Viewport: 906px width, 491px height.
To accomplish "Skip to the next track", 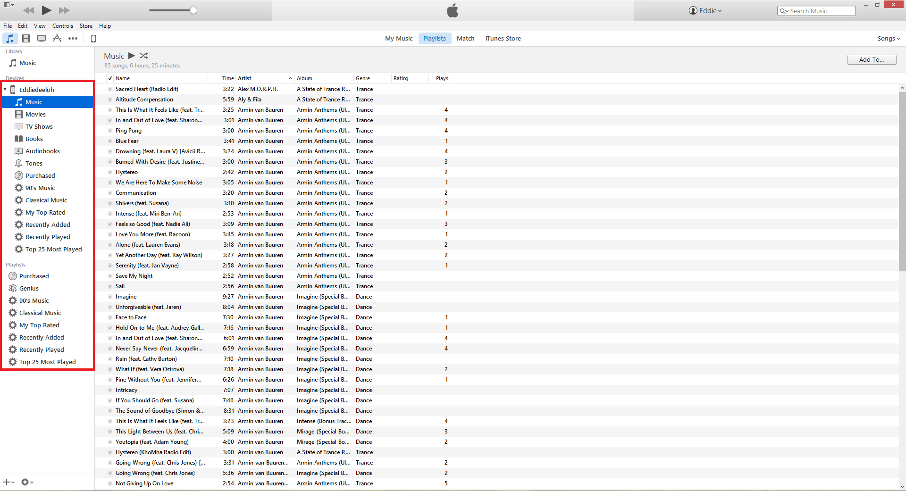I will pos(64,10).
